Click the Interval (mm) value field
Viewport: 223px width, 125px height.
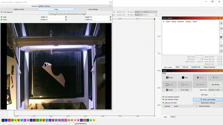(199, 62)
